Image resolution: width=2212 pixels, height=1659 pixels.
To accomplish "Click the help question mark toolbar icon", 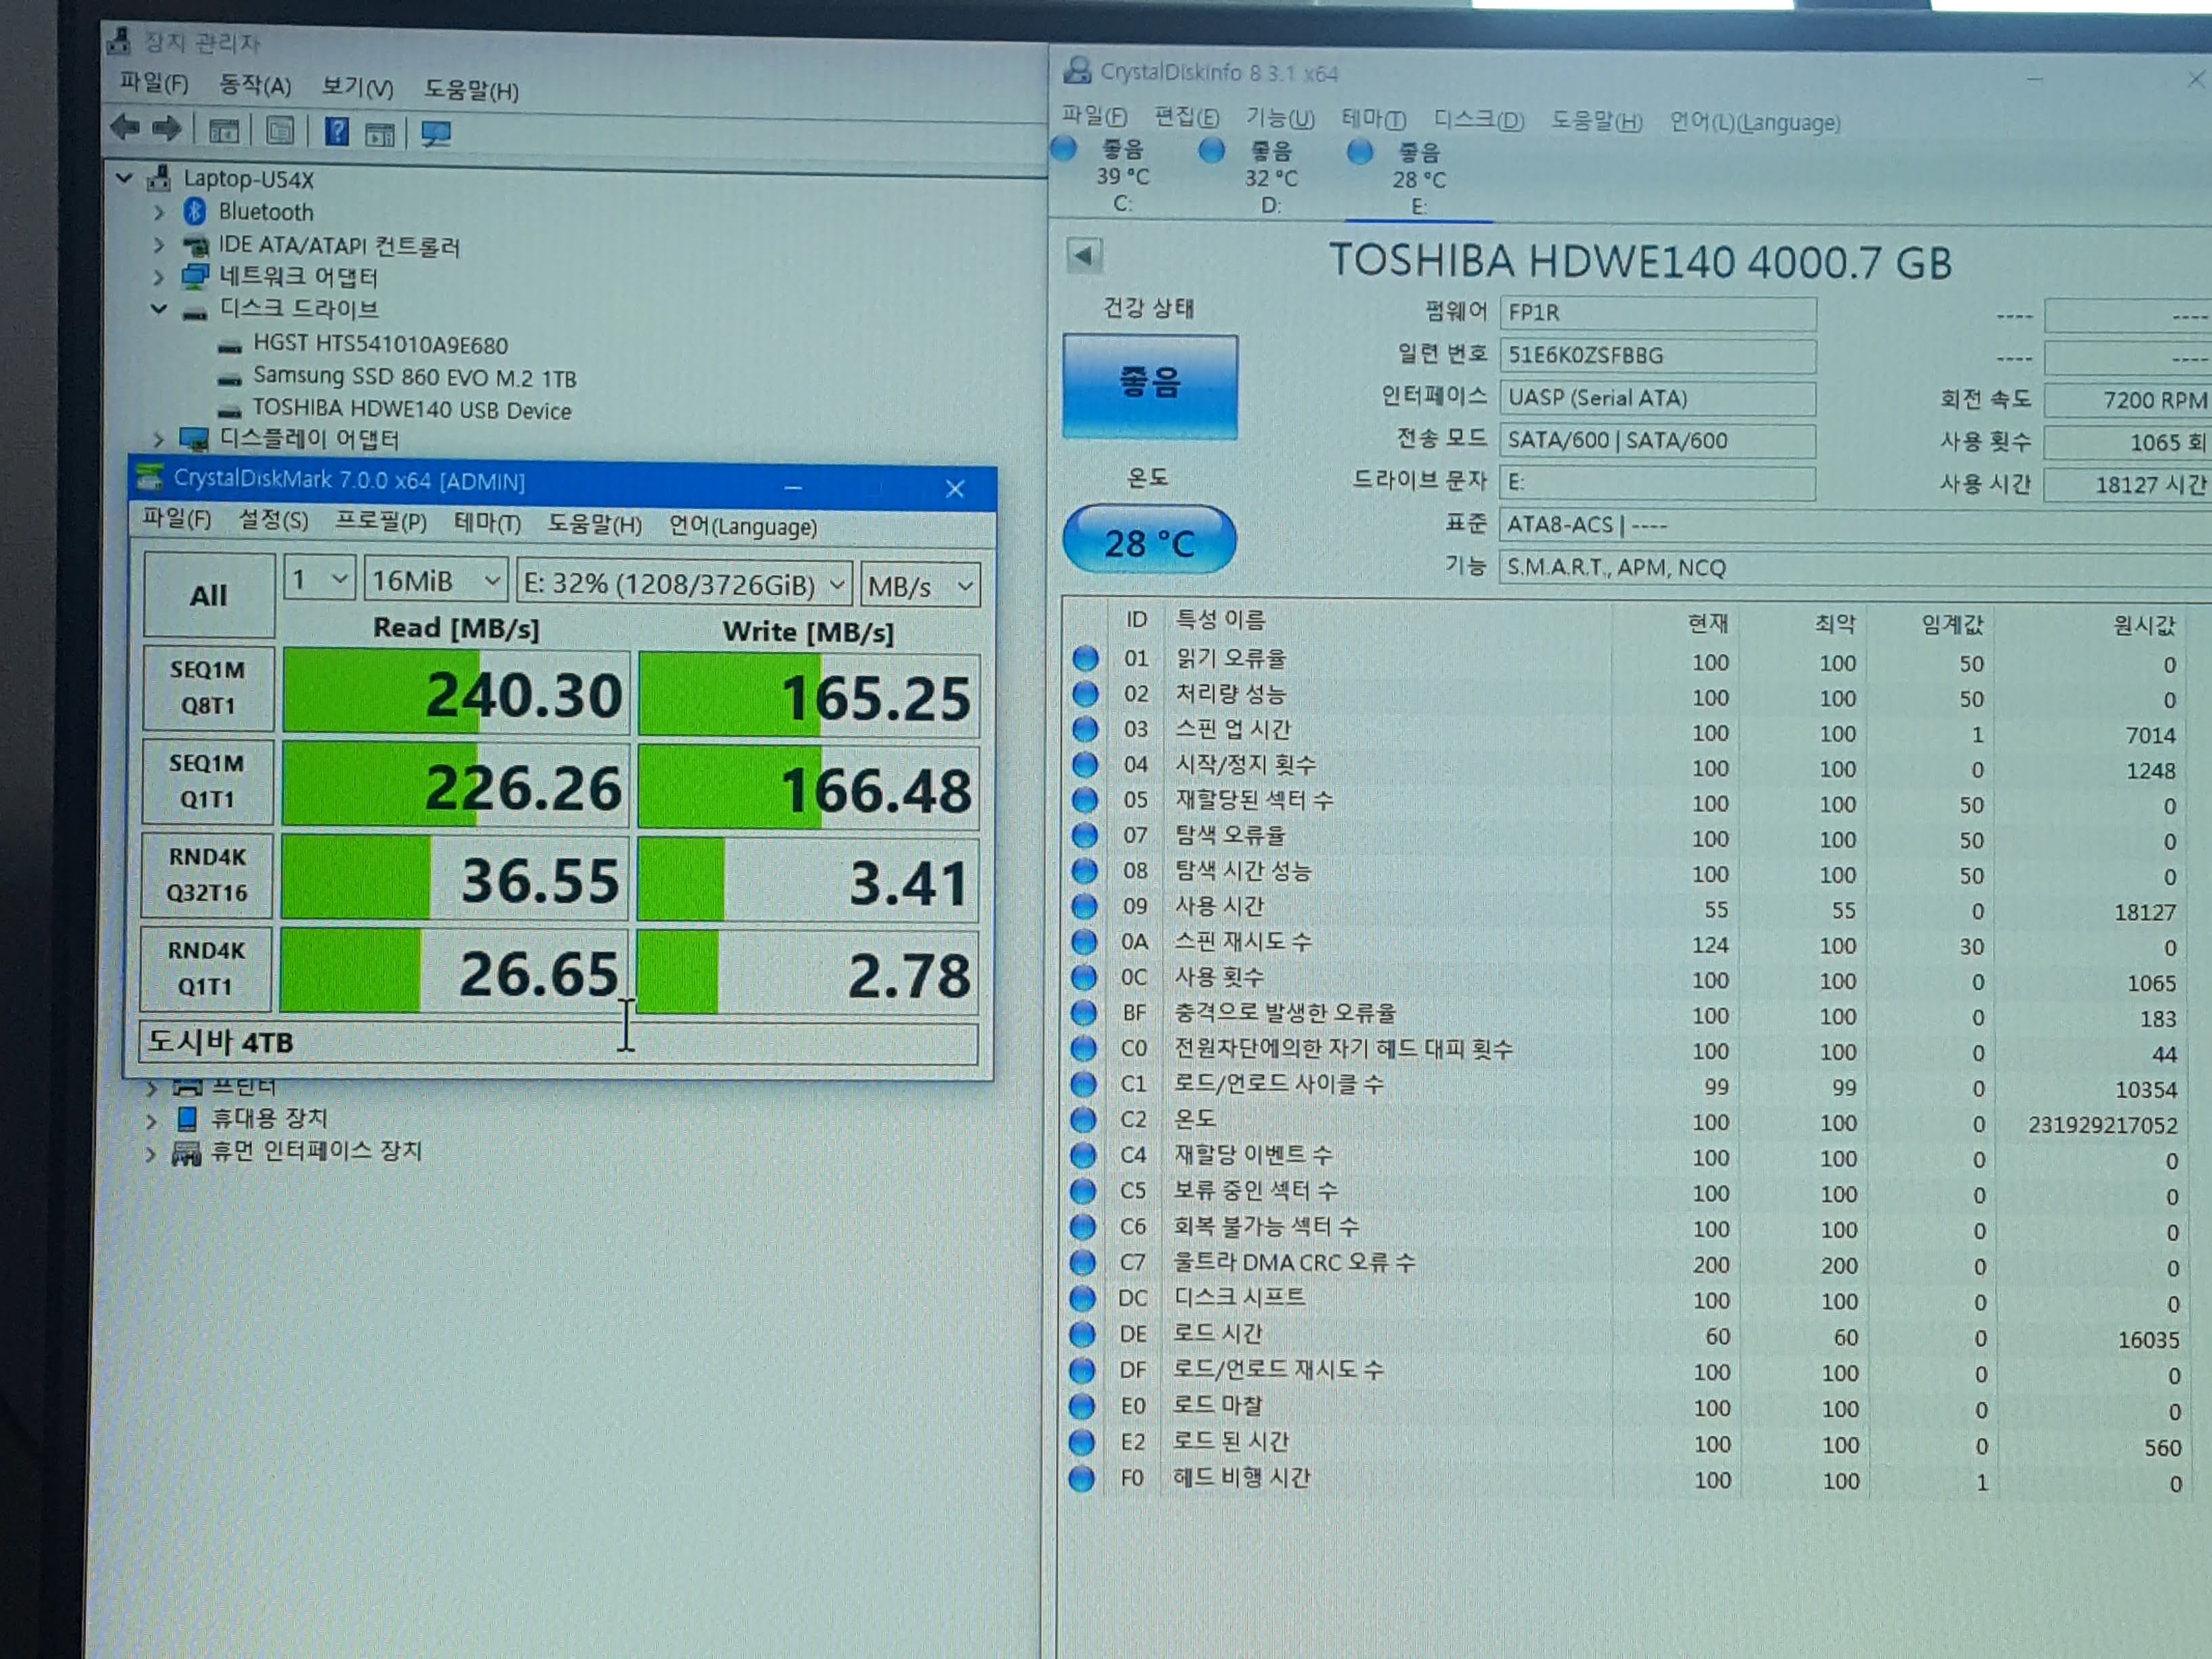I will (337, 131).
